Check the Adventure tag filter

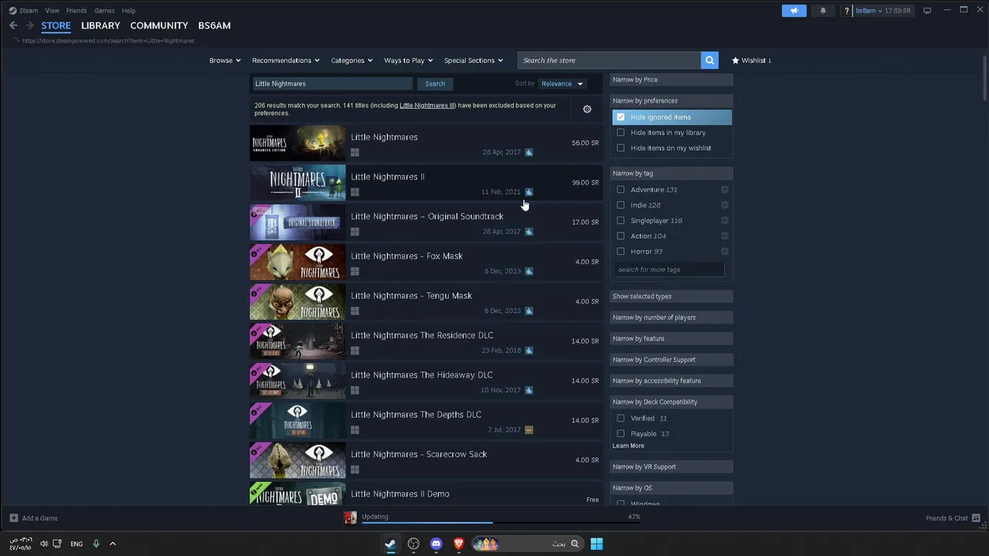pyautogui.click(x=620, y=190)
